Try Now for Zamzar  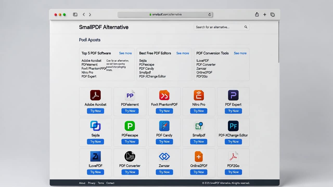(164, 172)
